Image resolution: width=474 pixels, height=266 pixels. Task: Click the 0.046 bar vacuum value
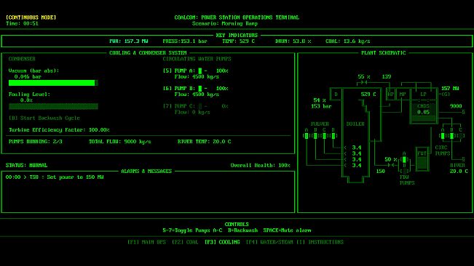click(28, 77)
